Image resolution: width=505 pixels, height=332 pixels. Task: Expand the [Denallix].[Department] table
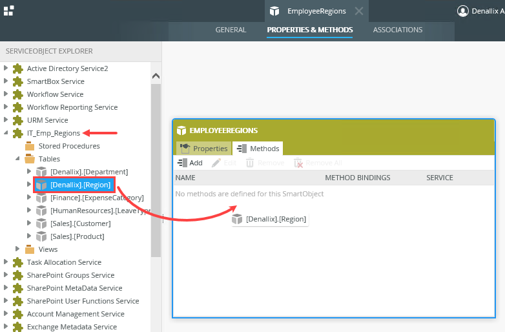click(x=29, y=172)
